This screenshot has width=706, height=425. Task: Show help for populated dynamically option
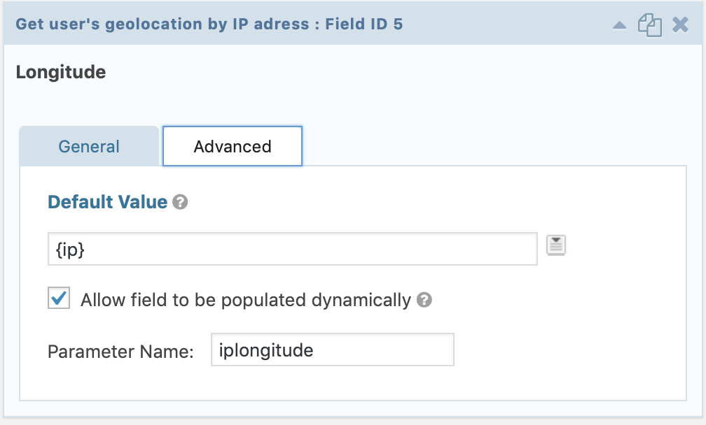424,300
